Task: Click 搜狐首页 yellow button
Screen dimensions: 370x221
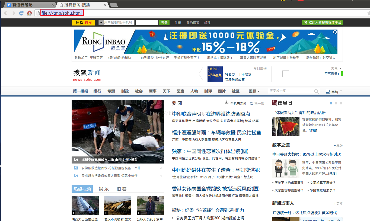Action: [83, 23]
